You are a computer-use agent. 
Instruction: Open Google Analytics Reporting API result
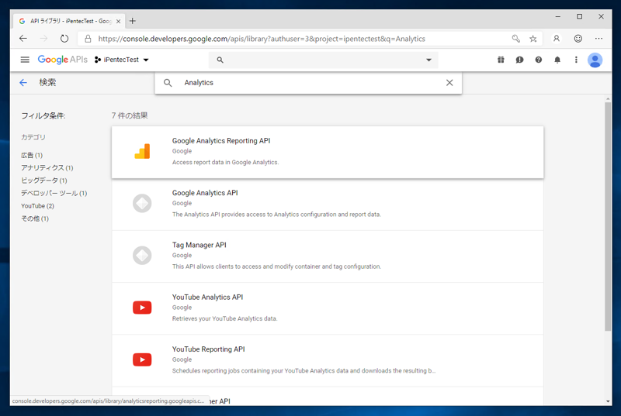(328, 152)
